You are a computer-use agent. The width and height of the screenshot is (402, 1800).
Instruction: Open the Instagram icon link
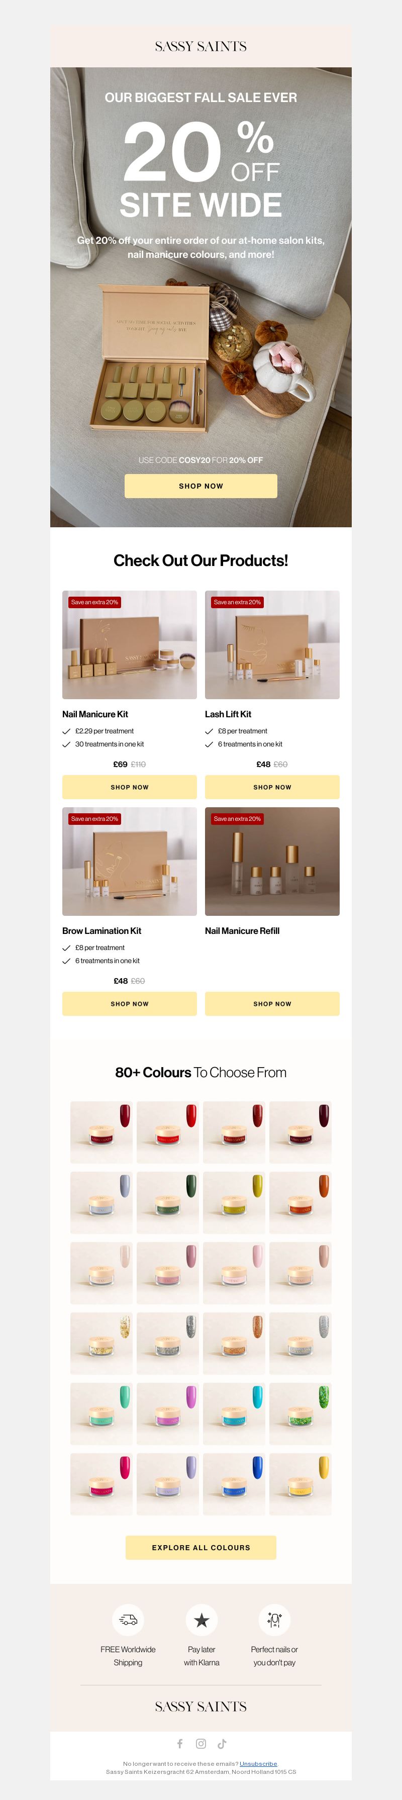[200, 1743]
